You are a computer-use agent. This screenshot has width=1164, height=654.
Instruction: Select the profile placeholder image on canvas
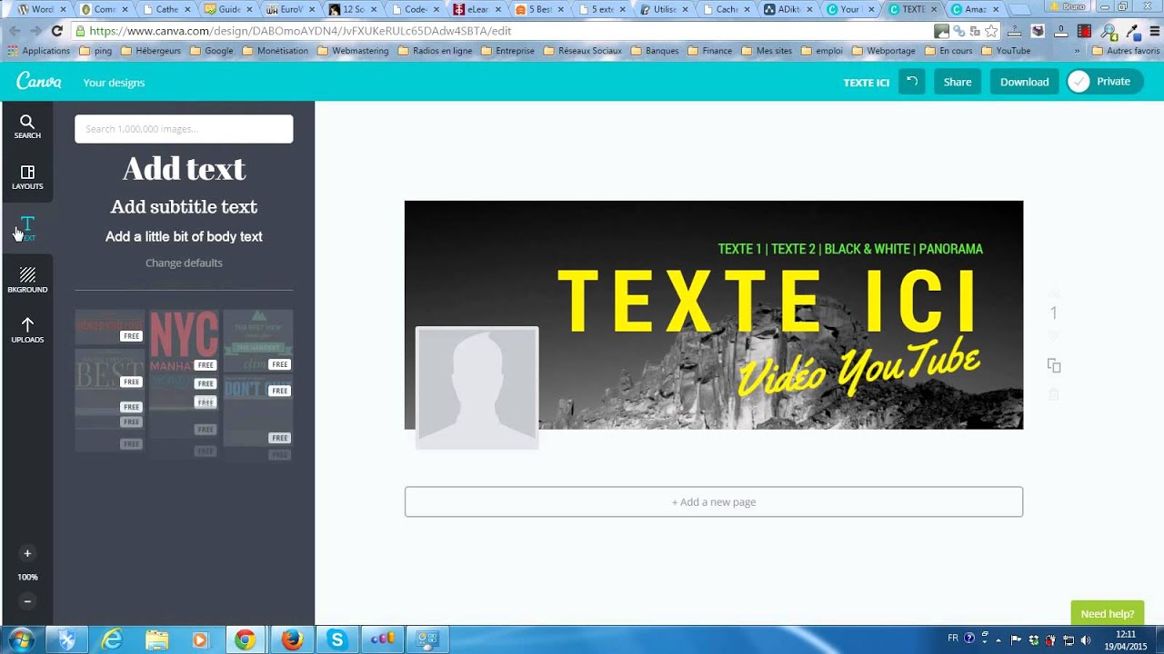[x=477, y=387]
